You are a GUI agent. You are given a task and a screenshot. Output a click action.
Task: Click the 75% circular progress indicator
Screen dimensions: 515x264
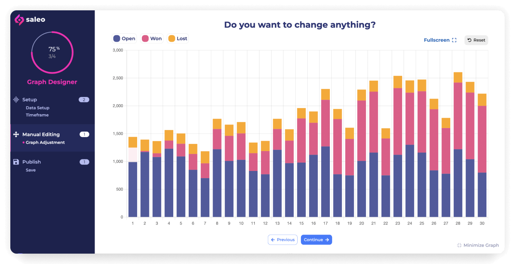click(x=52, y=52)
